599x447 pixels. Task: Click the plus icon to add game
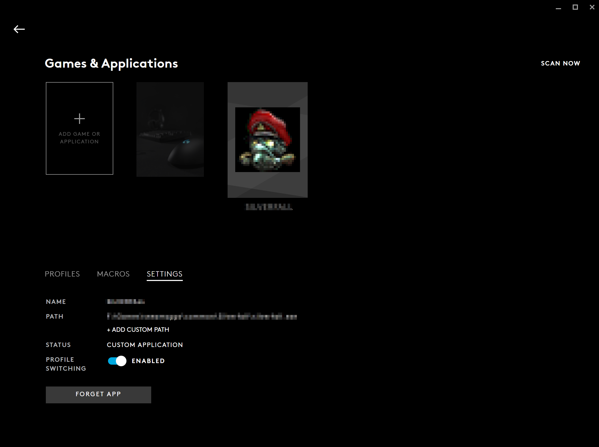tap(79, 119)
